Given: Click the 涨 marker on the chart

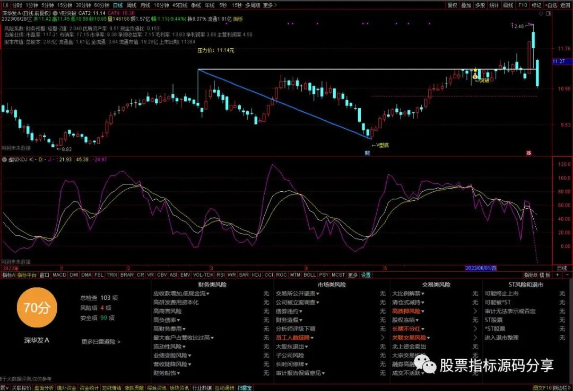Looking at the screenshot, I should [x=529, y=153].
